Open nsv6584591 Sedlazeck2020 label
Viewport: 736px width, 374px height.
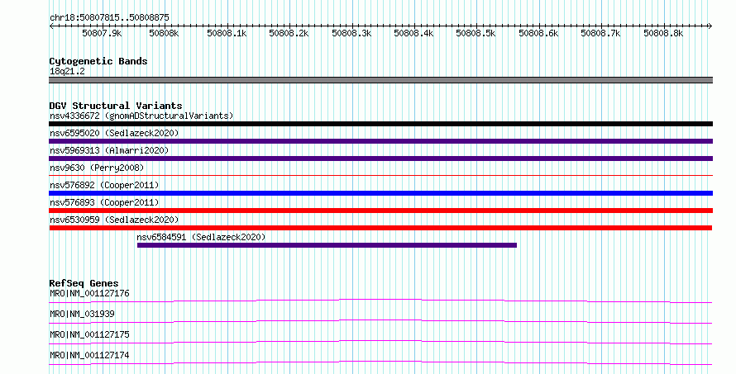201,237
